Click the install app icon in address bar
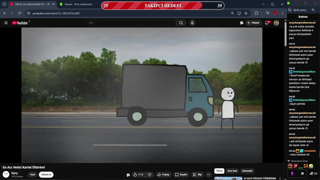This screenshot has width=320, height=180. (x=239, y=13)
